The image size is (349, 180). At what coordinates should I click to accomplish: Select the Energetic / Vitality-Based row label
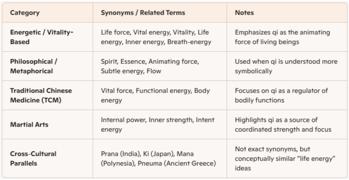click(x=42, y=37)
